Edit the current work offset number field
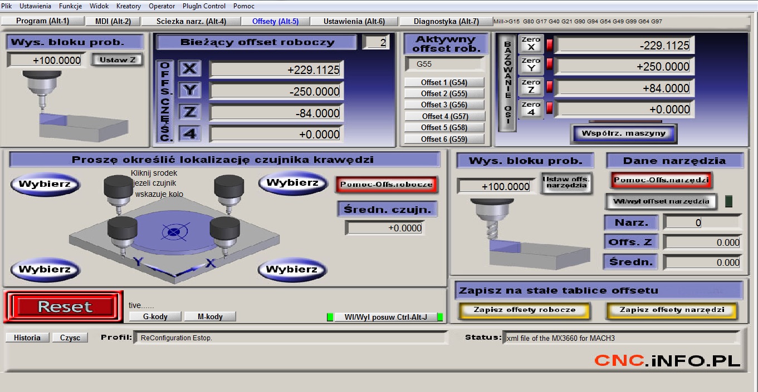This screenshot has height=392, width=758. coord(376,42)
